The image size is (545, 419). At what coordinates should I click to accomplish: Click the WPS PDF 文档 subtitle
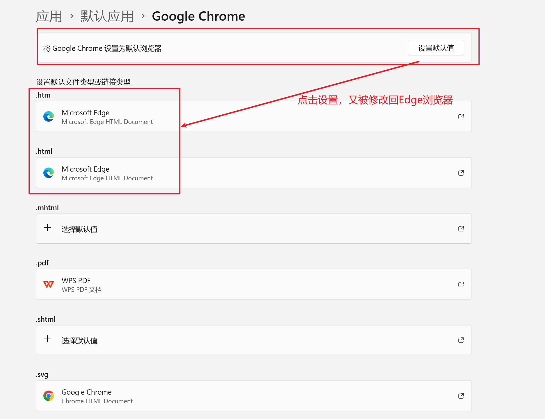click(82, 289)
